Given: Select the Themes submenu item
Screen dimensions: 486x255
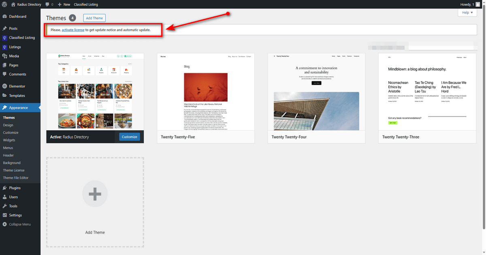Looking at the screenshot, I should tap(9, 118).
